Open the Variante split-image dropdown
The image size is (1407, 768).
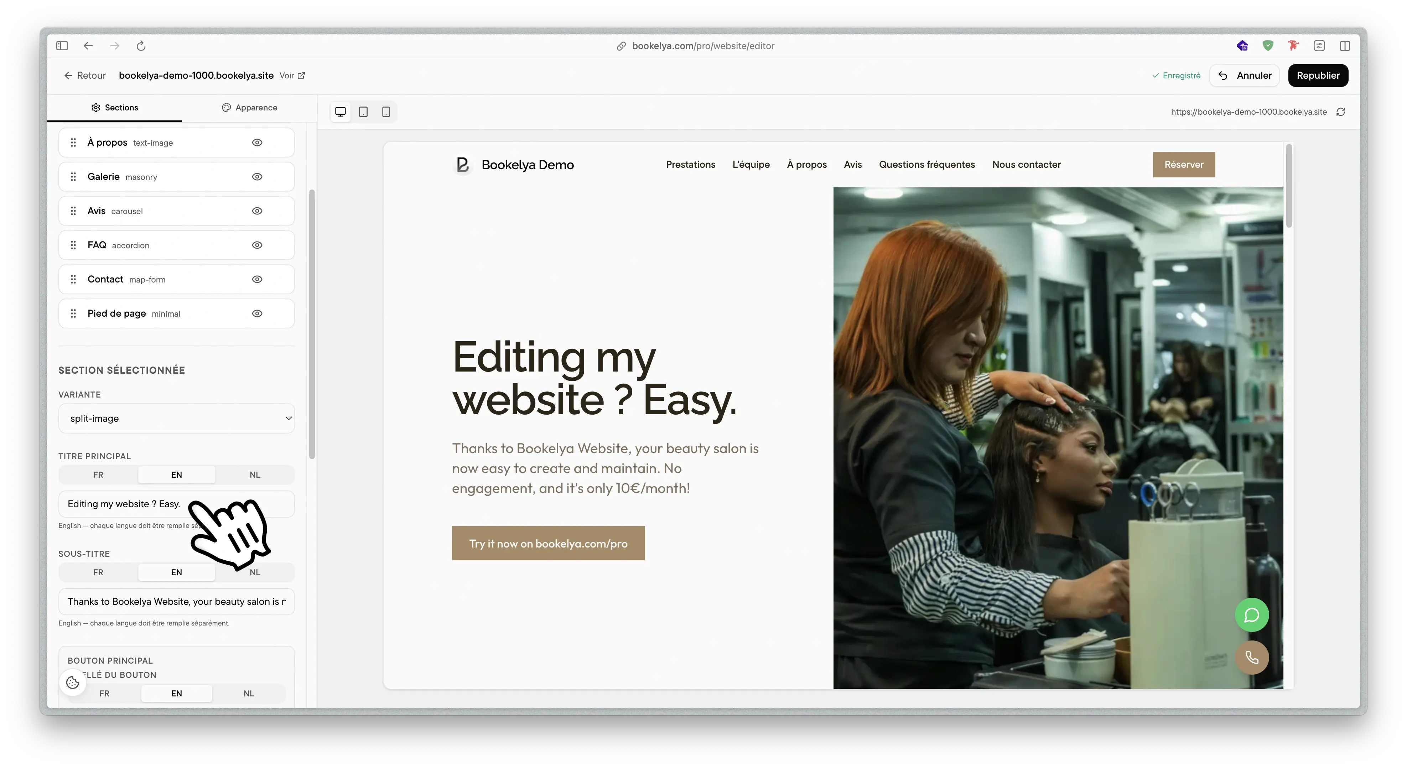pos(176,419)
